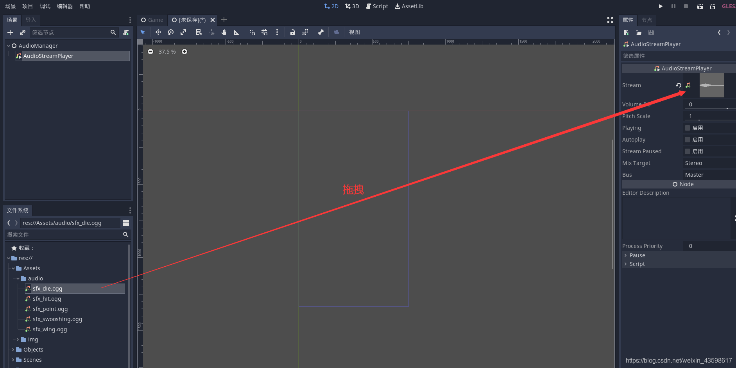Revert the Stream property

(679, 85)
